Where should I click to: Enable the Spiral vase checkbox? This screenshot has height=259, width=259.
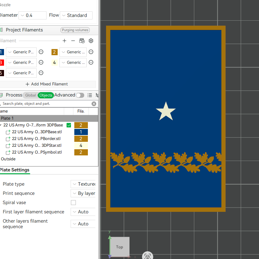[x=73, y=203]
